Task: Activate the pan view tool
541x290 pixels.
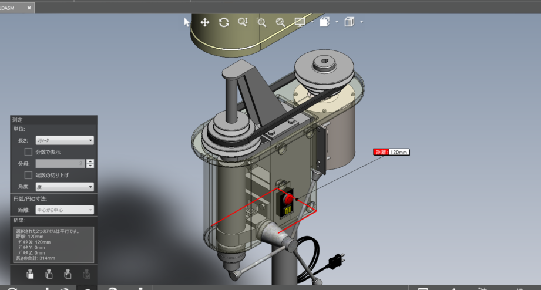Action: click(205, 22)
